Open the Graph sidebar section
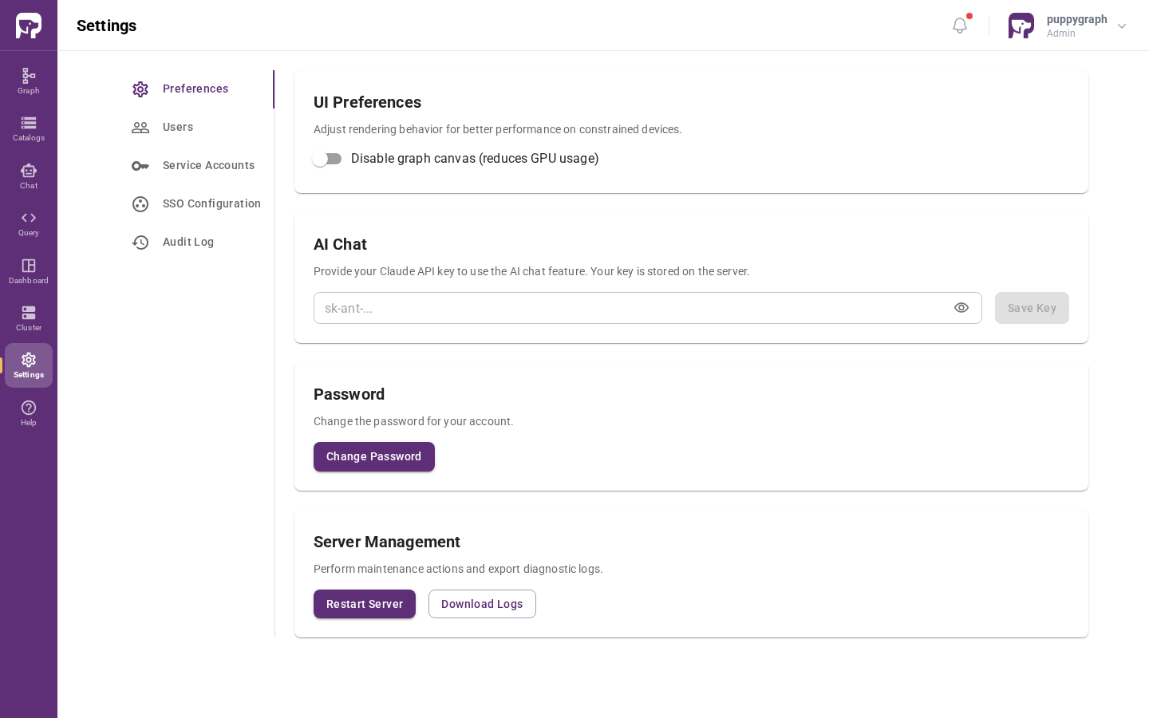 tap(29, 81)
